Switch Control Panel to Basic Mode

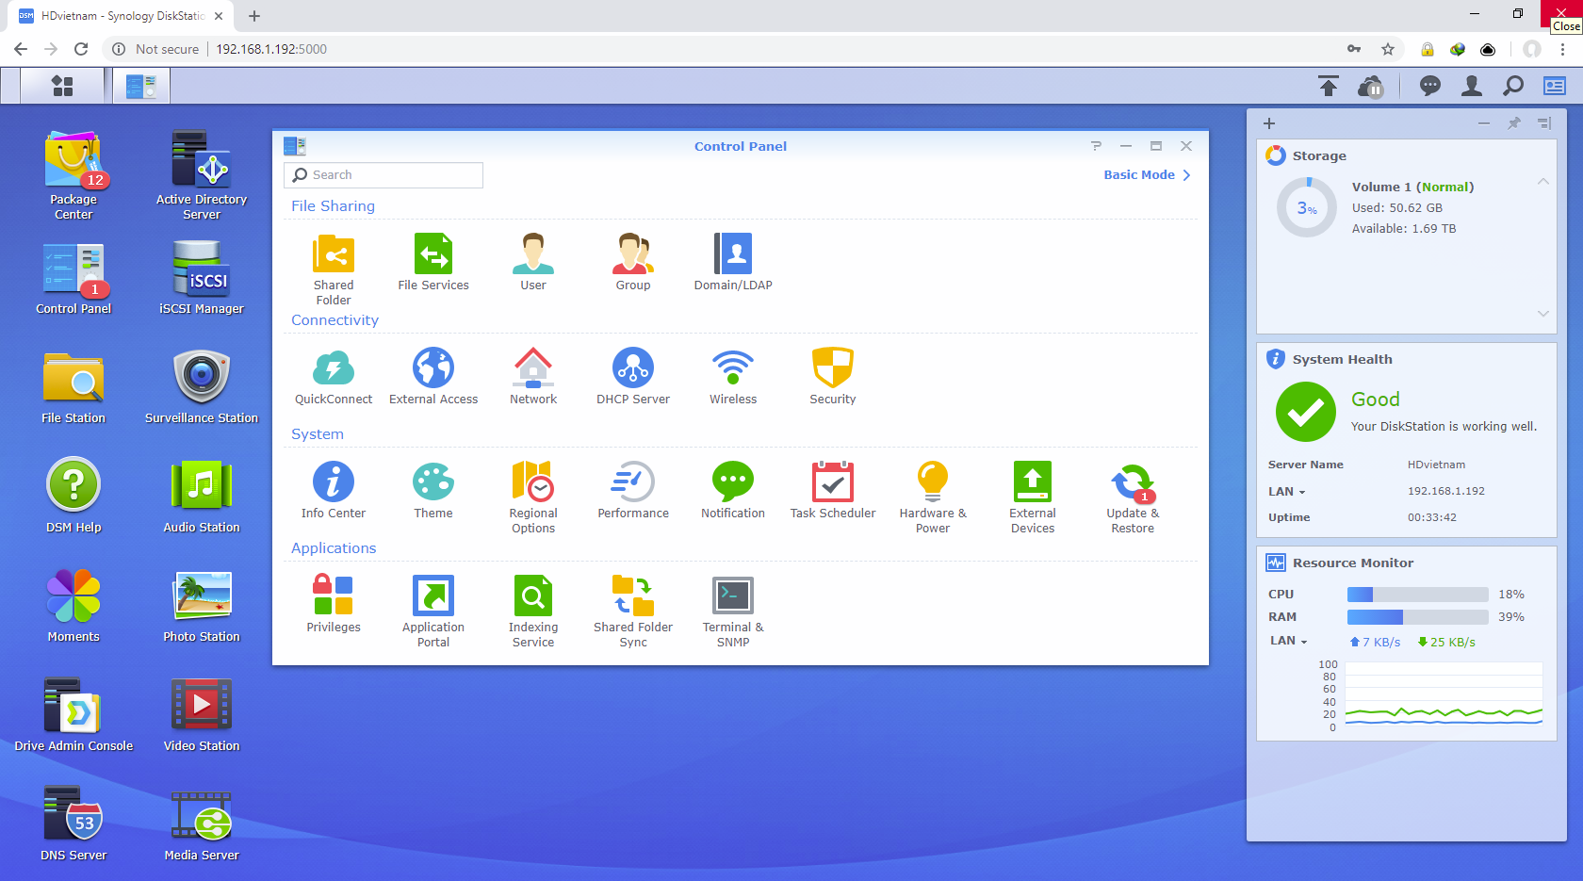1148,175
